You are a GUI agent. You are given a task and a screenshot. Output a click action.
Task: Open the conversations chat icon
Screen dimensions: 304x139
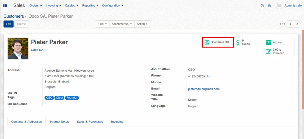click(269, 6)
